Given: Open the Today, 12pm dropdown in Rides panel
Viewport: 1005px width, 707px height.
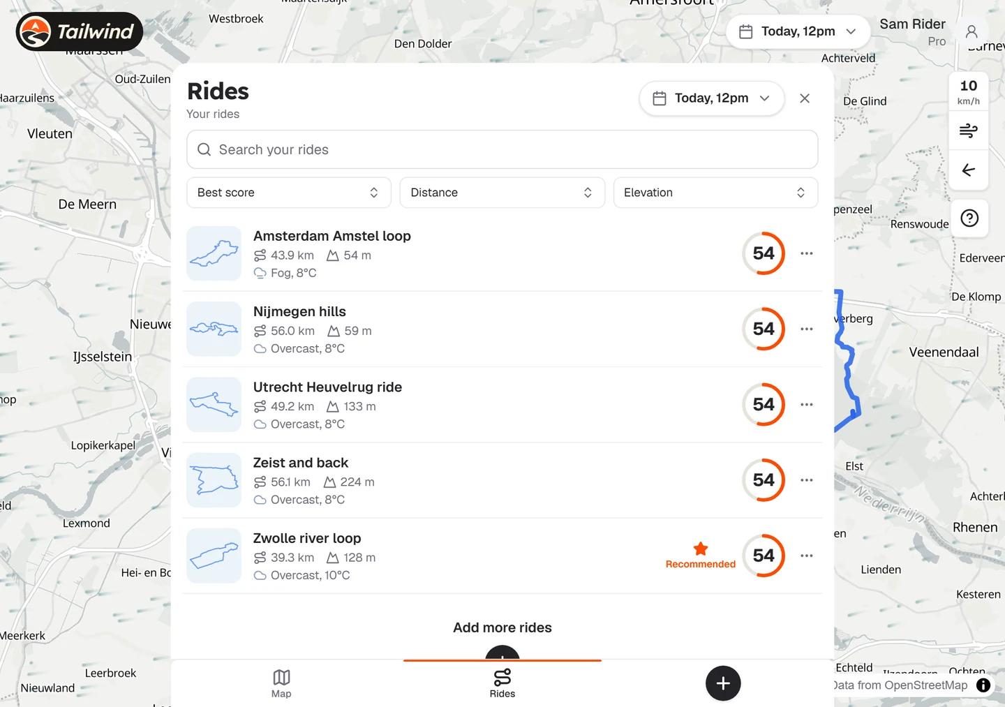Looking at the screenshot, I should point(711,98).
